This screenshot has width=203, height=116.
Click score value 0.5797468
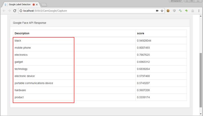(143, 76)
